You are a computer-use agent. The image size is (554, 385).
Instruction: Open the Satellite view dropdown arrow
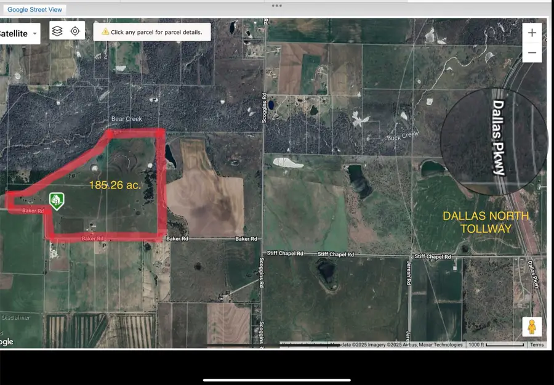(x=34, y=34)
